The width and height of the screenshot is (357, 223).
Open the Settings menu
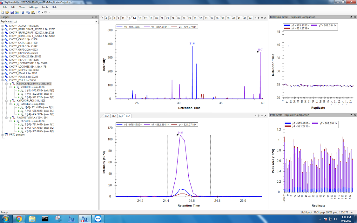[33, 7]
